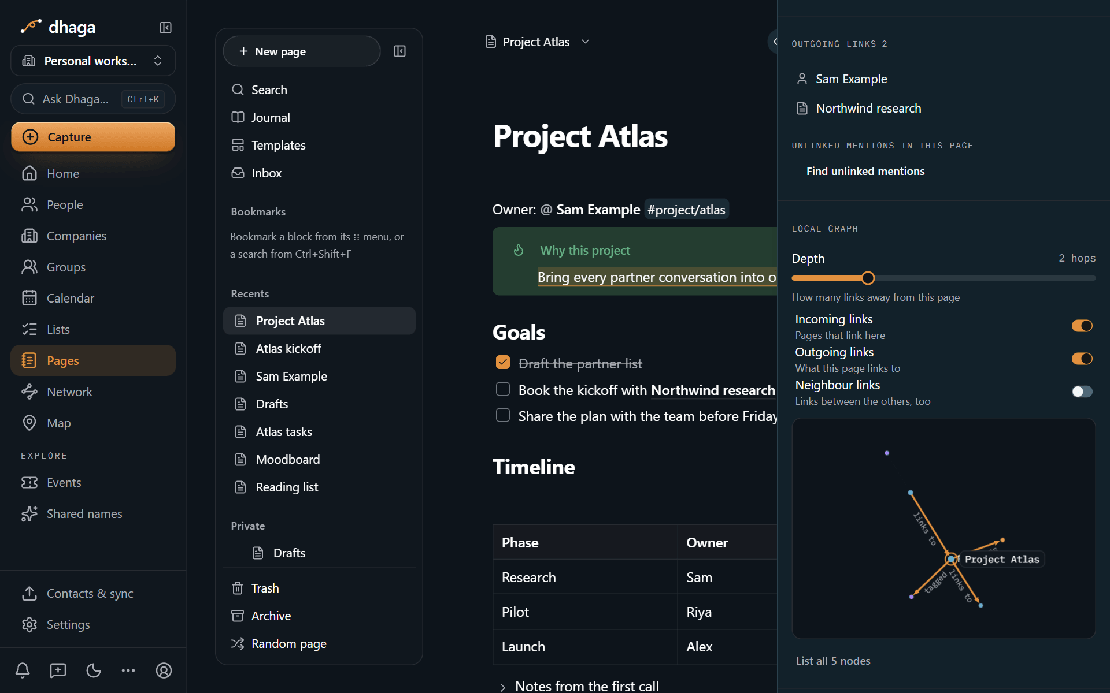Uncheck the Draft the partner list goal
Viewport: 1110px width, 693px height.
pyautogui.click(x=503, y=363)
